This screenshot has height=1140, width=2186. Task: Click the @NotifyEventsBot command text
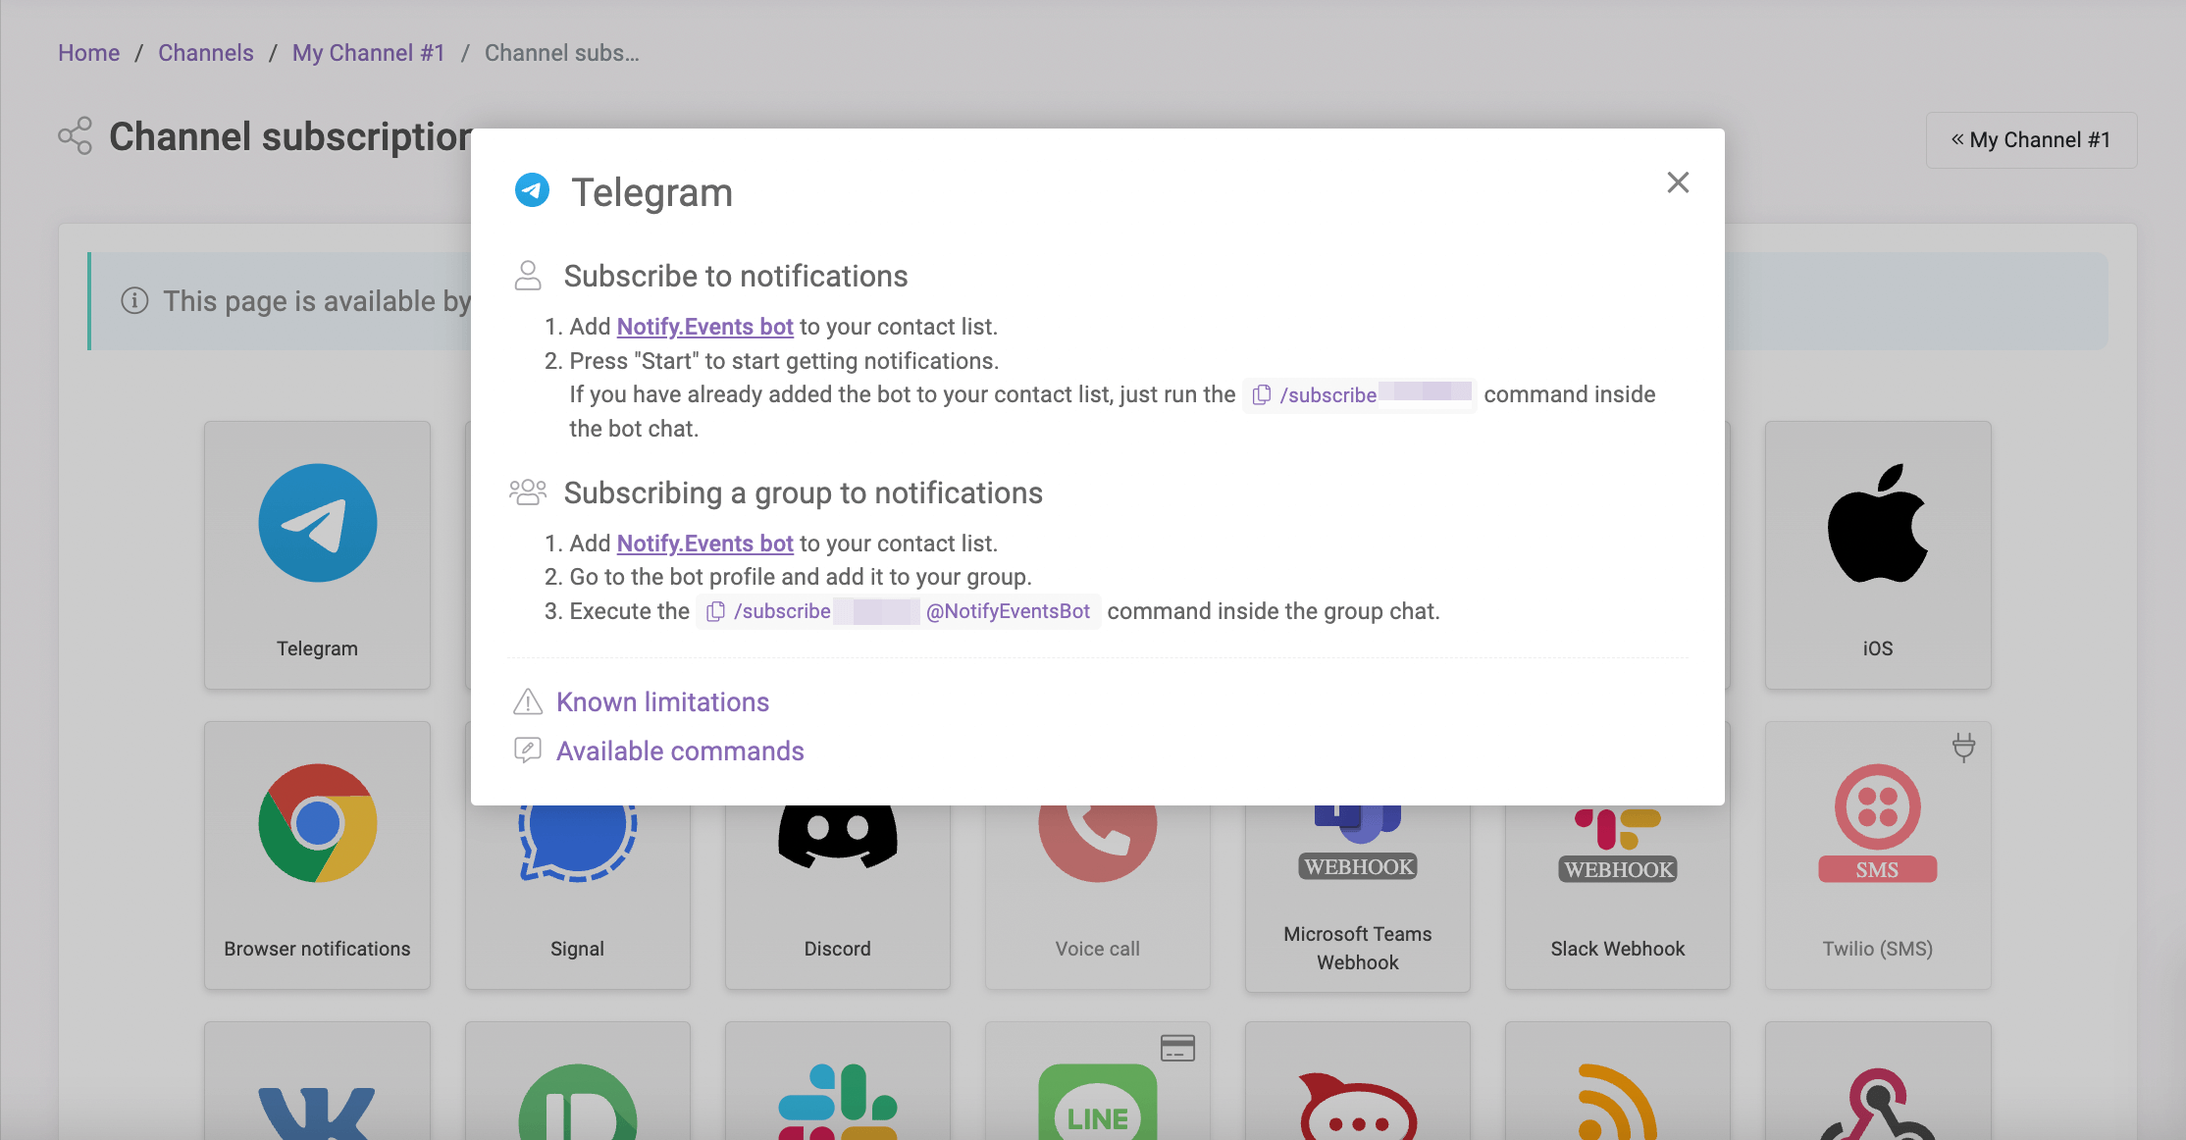click(x=1008, y=611)
